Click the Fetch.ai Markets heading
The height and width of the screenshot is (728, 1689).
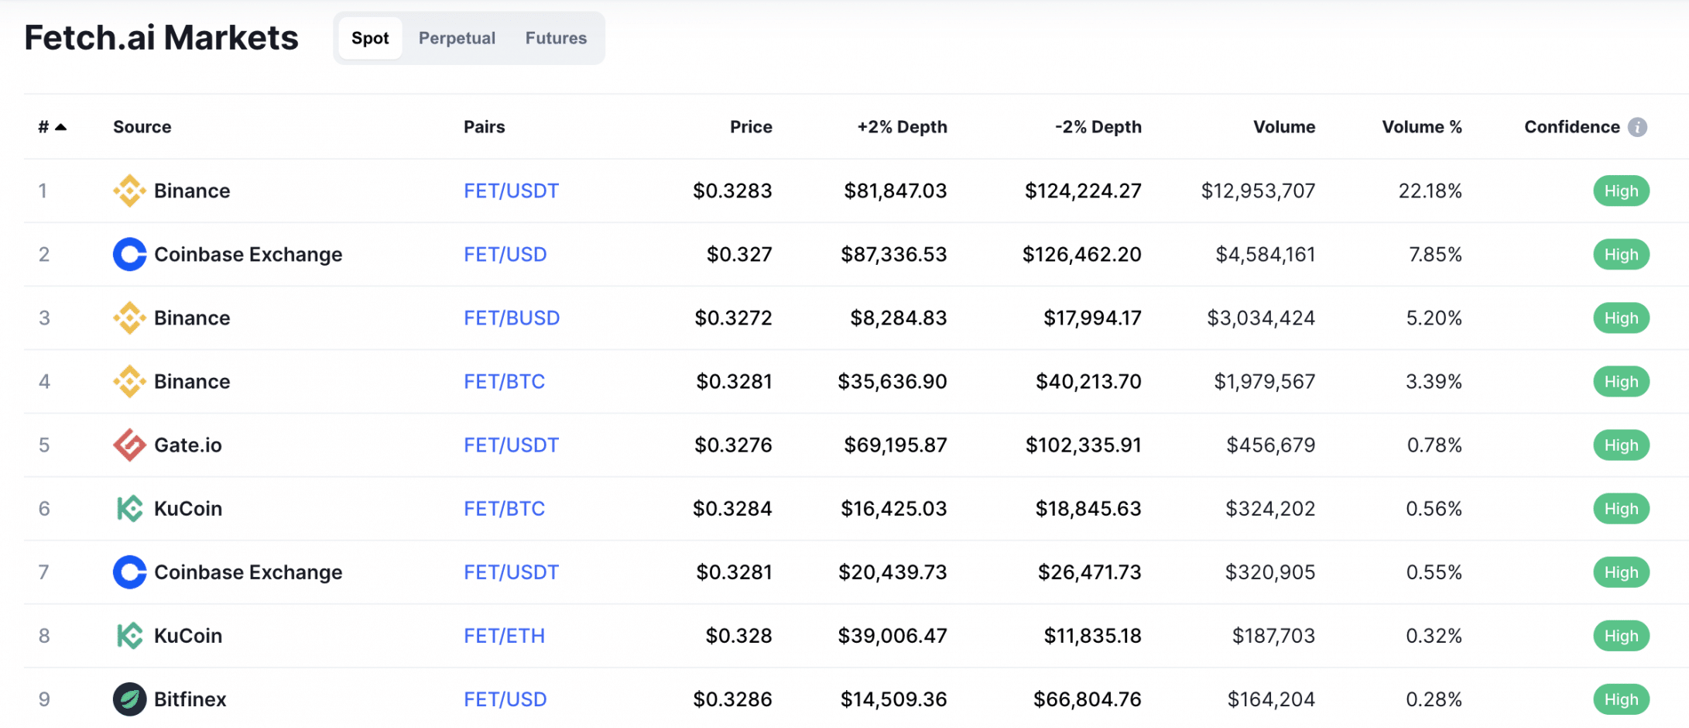(x=161, y=38)
